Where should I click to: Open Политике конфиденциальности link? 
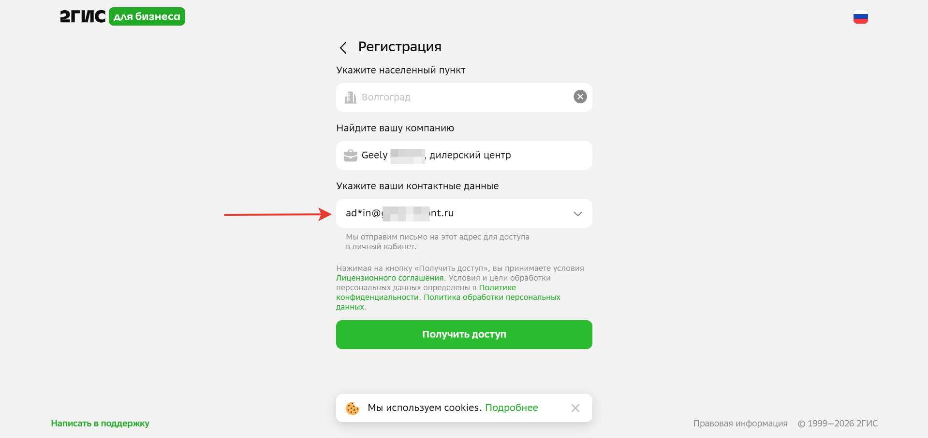click(377, 297)
